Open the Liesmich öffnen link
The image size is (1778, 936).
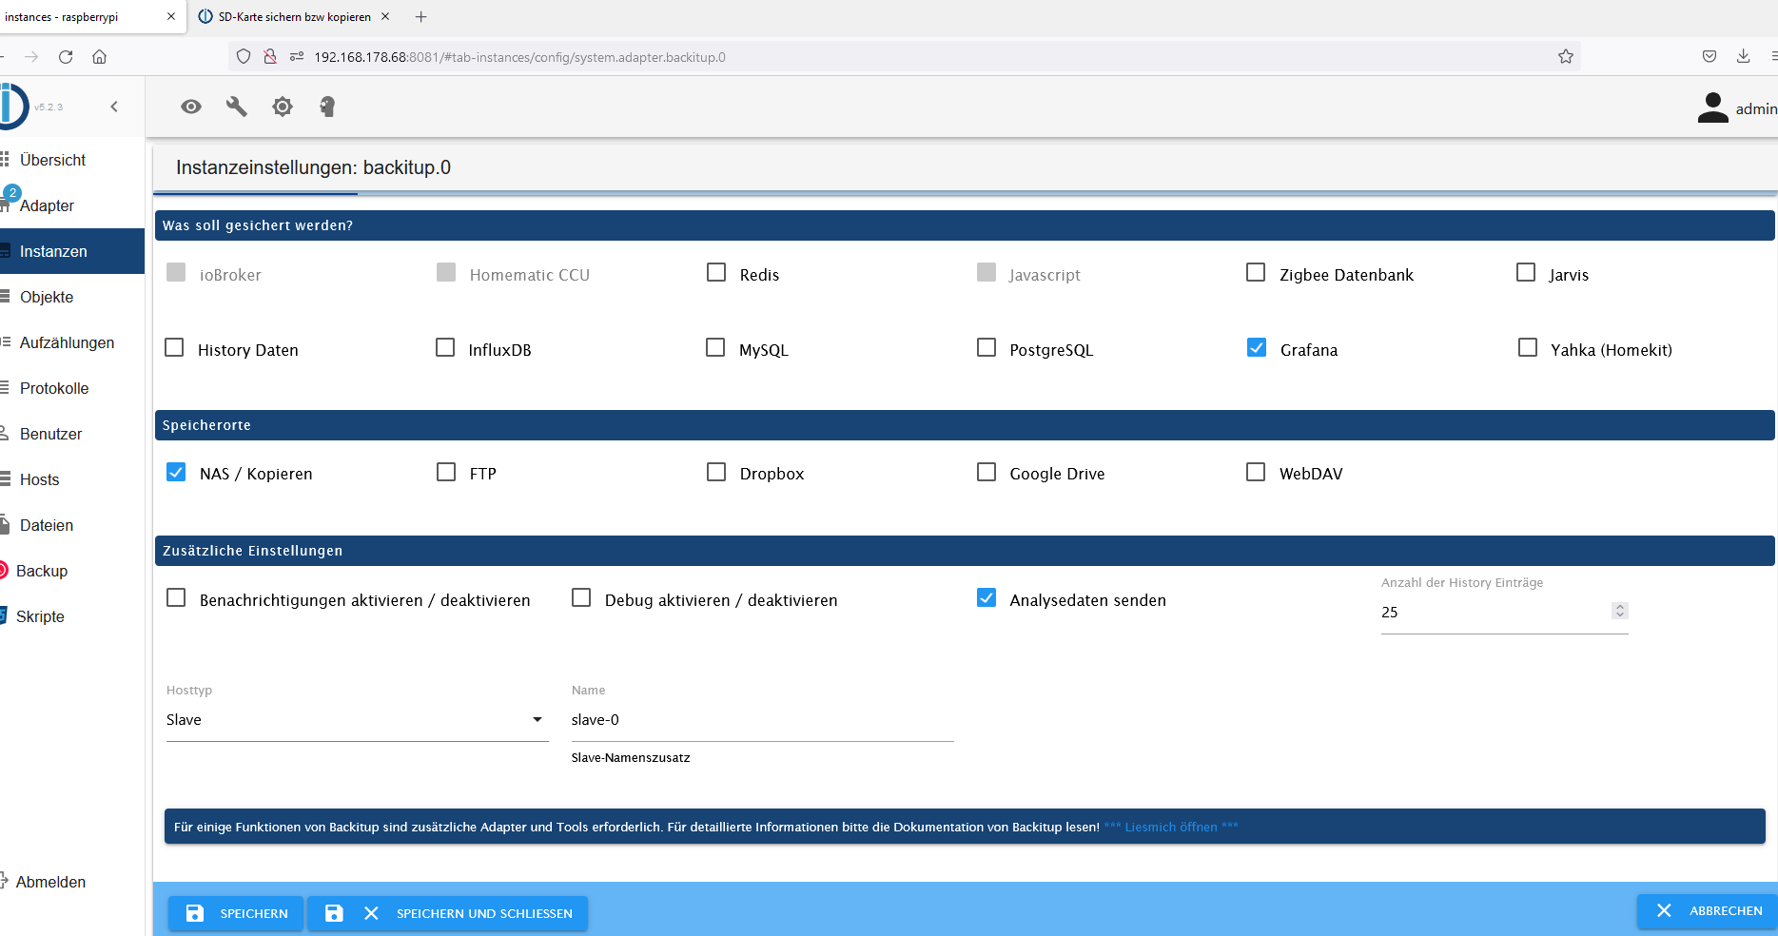point(1171,828)
